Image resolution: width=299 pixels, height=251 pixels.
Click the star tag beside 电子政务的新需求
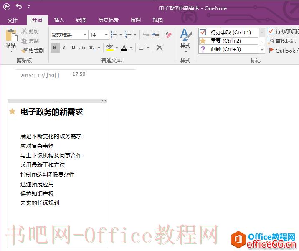point(12,111)
